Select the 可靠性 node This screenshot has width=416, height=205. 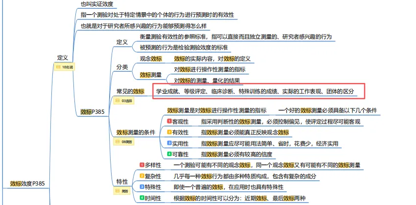click(x=181, y=154)
